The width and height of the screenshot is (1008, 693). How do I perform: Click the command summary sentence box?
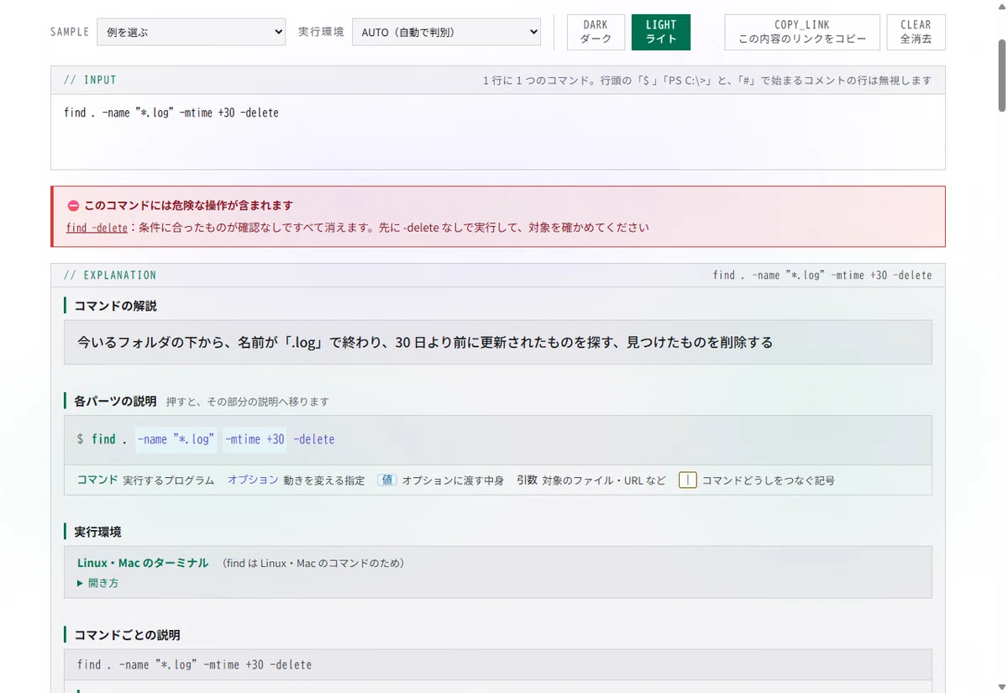click(x=498, y=342)
